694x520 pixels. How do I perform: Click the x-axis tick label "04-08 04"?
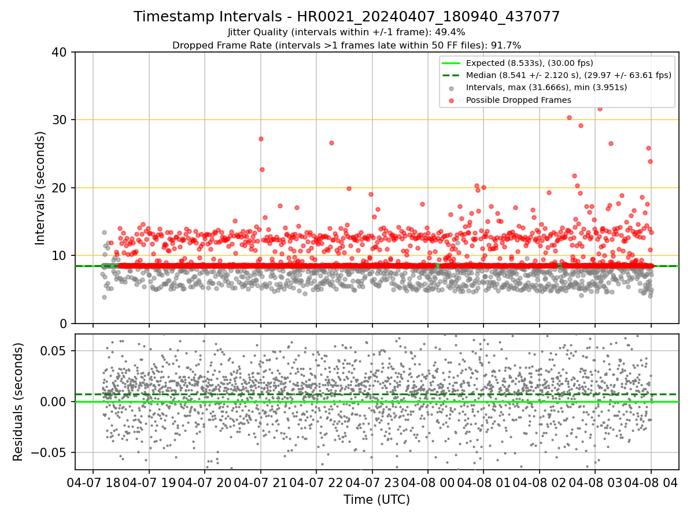point(651,482)
